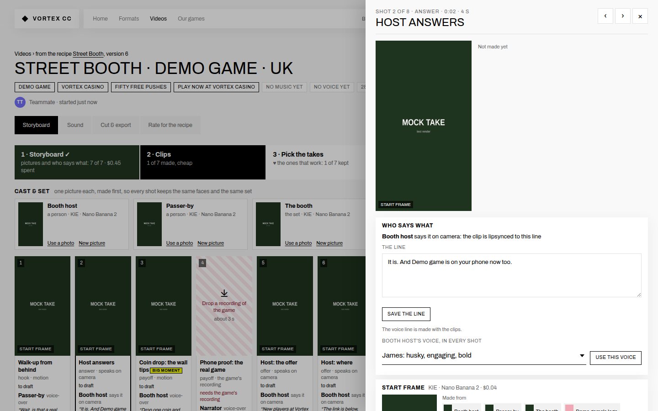The height and width of the screenshot is (411, 658).
Task: Click the dropdown arrow beside the voice name
Action: click(582, 356)
